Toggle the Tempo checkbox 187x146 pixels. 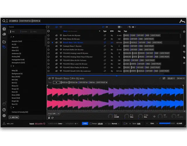tap(91, 124)
